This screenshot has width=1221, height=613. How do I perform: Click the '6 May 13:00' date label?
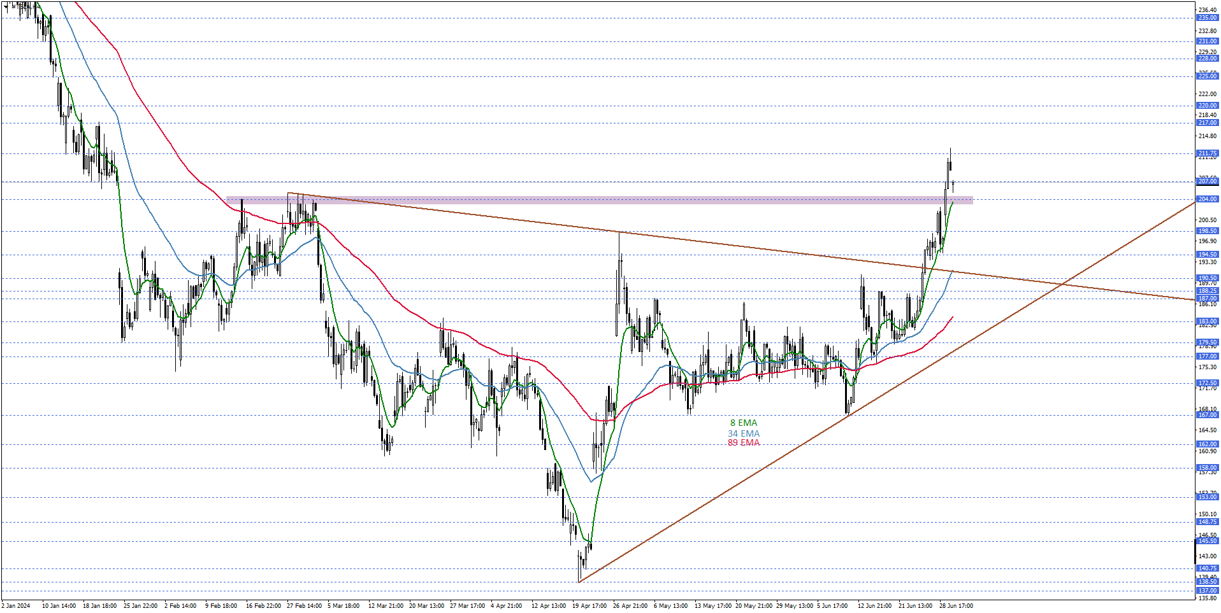tap(670, 606)
